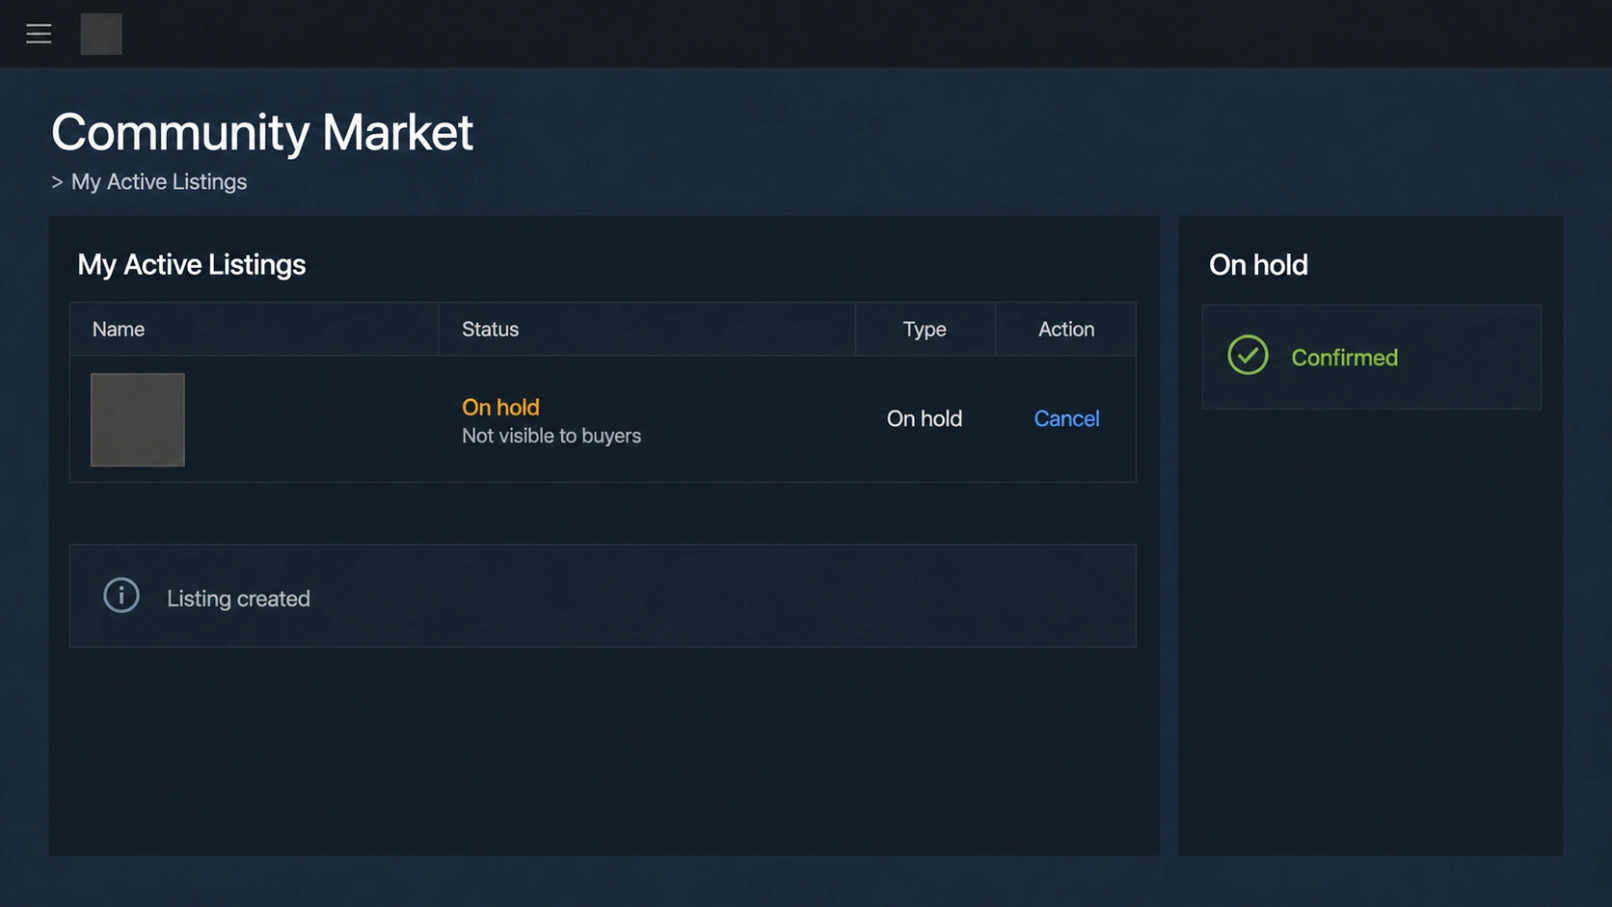Open the hamburger menu icon

pos(39,34)
